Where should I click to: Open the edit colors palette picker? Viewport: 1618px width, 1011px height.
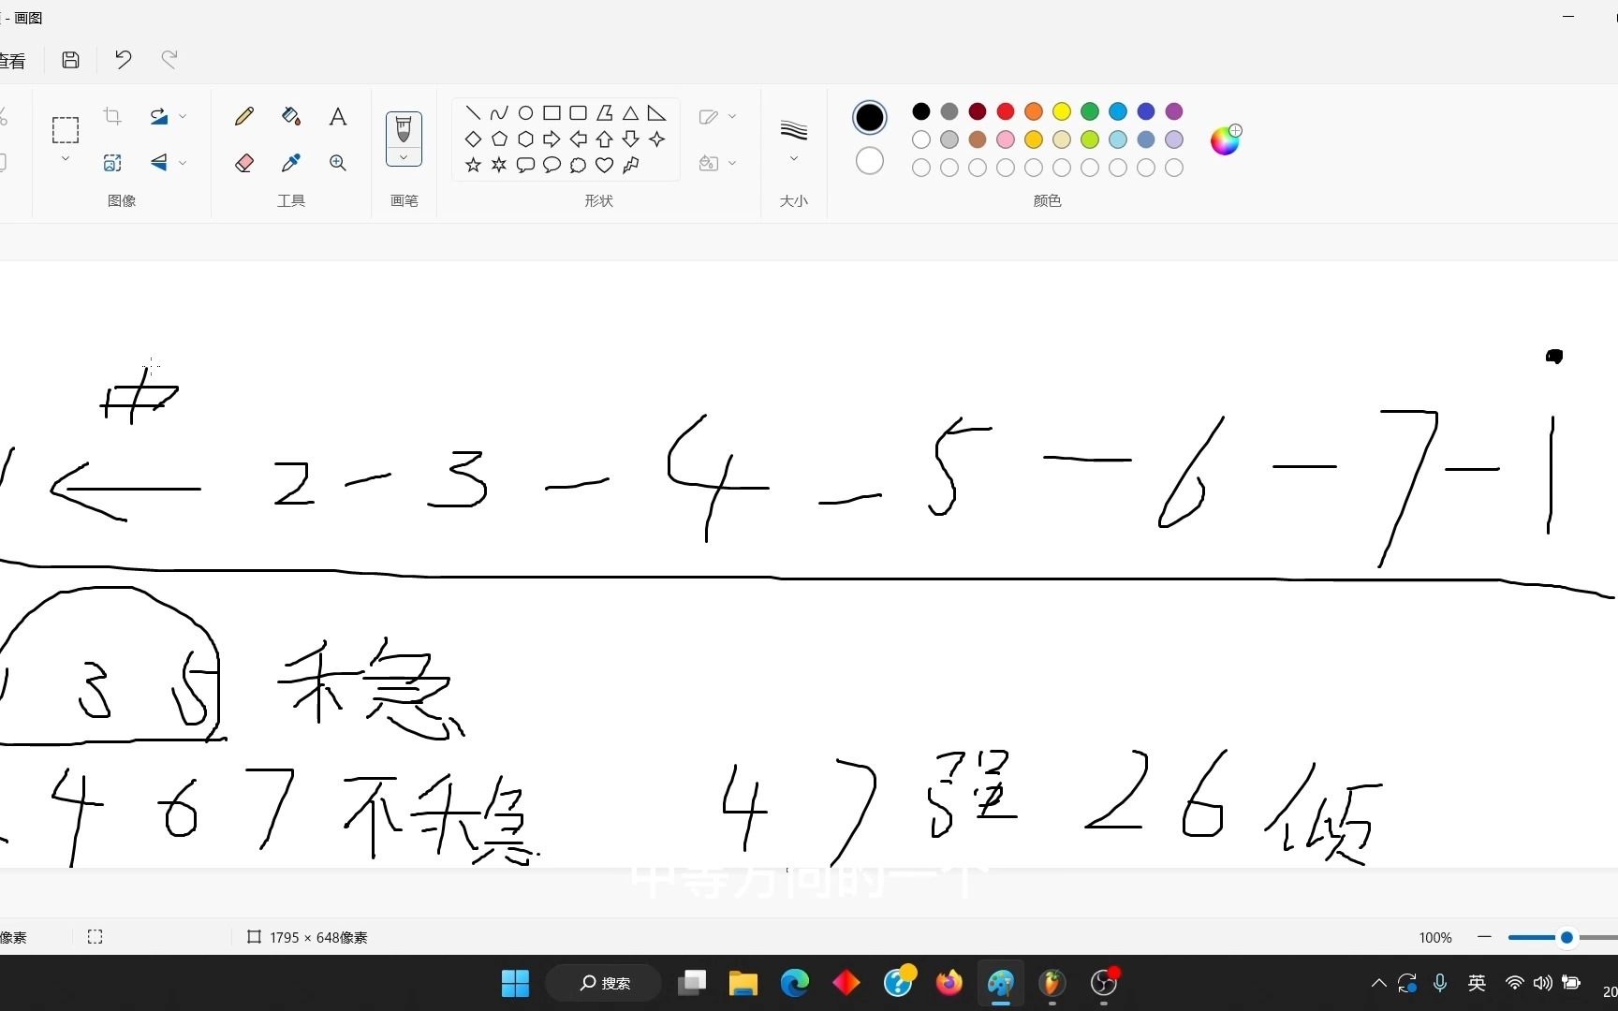1226,140
